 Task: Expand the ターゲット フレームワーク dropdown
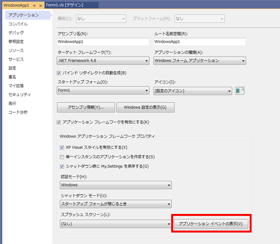(103, 61)
